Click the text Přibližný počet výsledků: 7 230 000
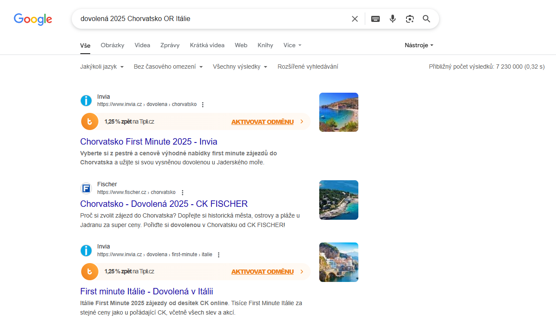This screenshot has width=556, height=321. click(476, 67)
